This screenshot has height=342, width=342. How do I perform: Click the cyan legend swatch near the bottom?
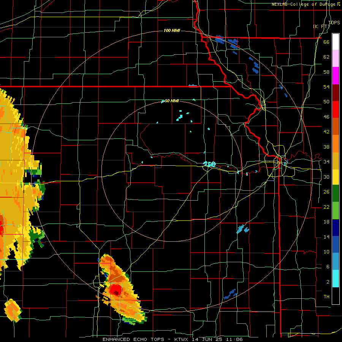(x=336, y=279)
